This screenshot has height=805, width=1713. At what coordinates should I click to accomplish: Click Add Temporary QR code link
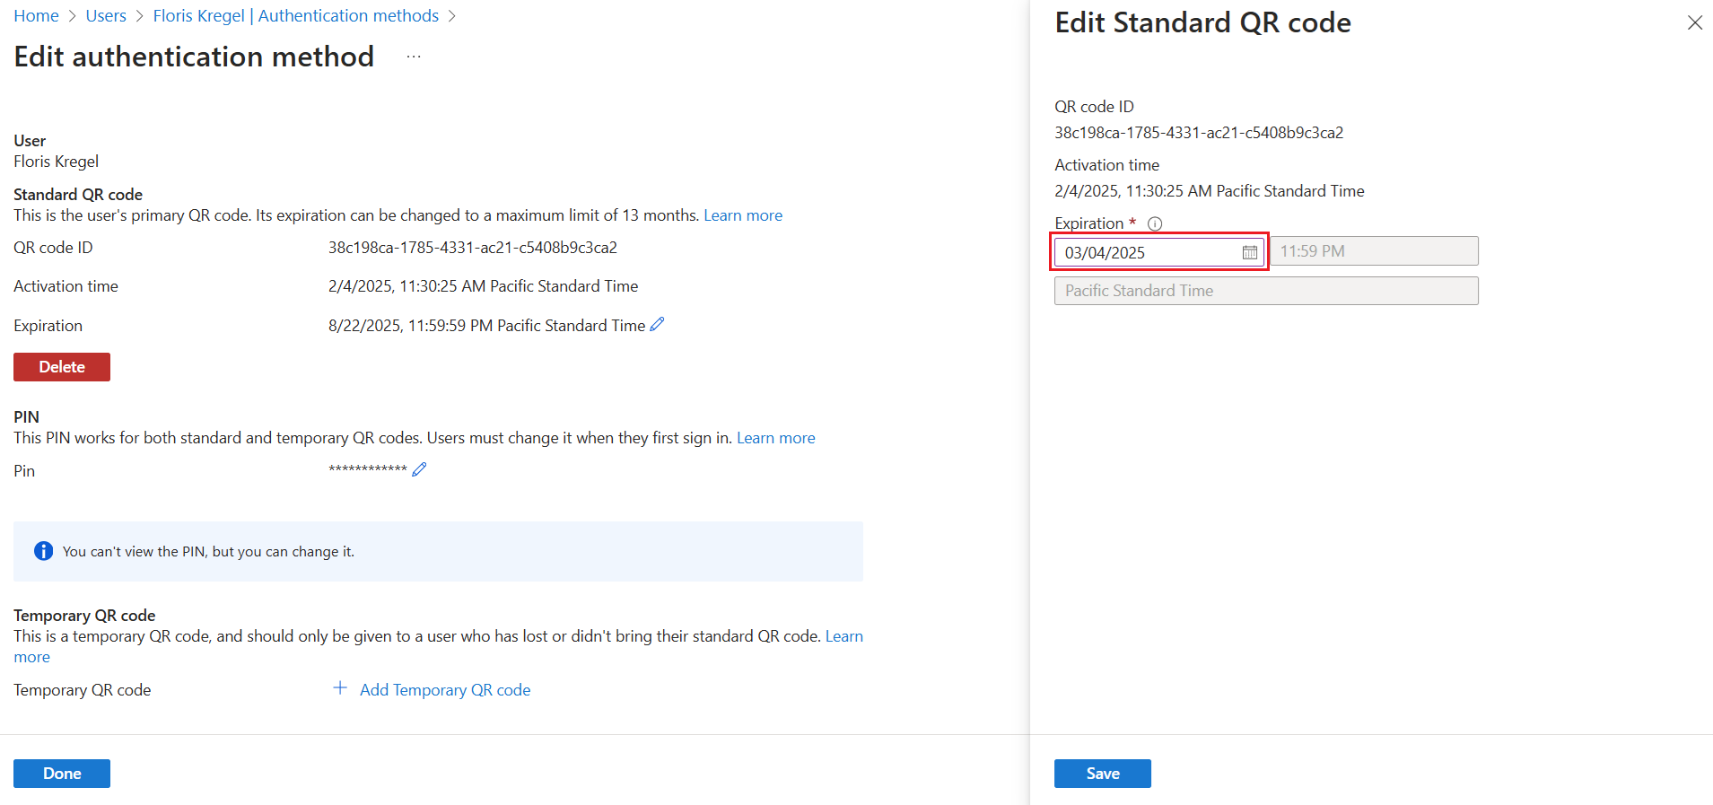445,690
